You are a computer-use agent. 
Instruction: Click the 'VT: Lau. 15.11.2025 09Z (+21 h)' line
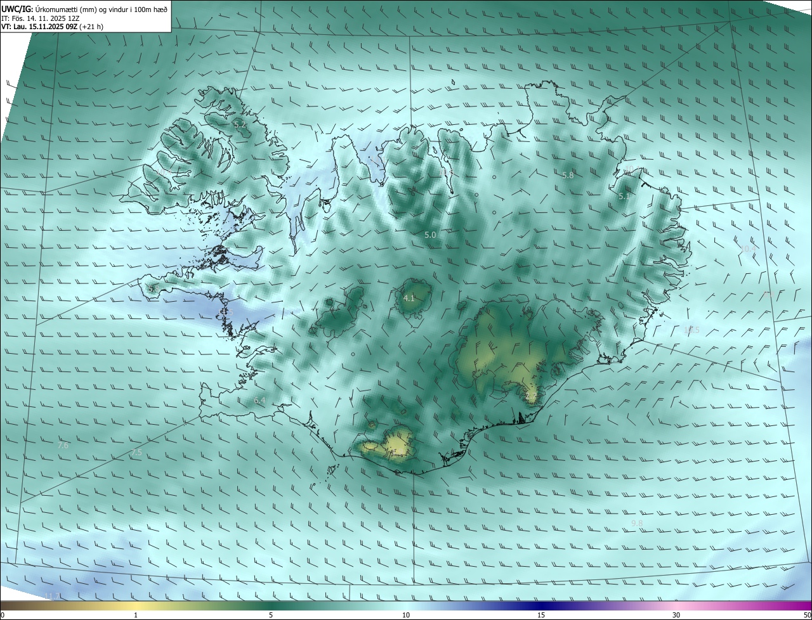click(53, 27)
